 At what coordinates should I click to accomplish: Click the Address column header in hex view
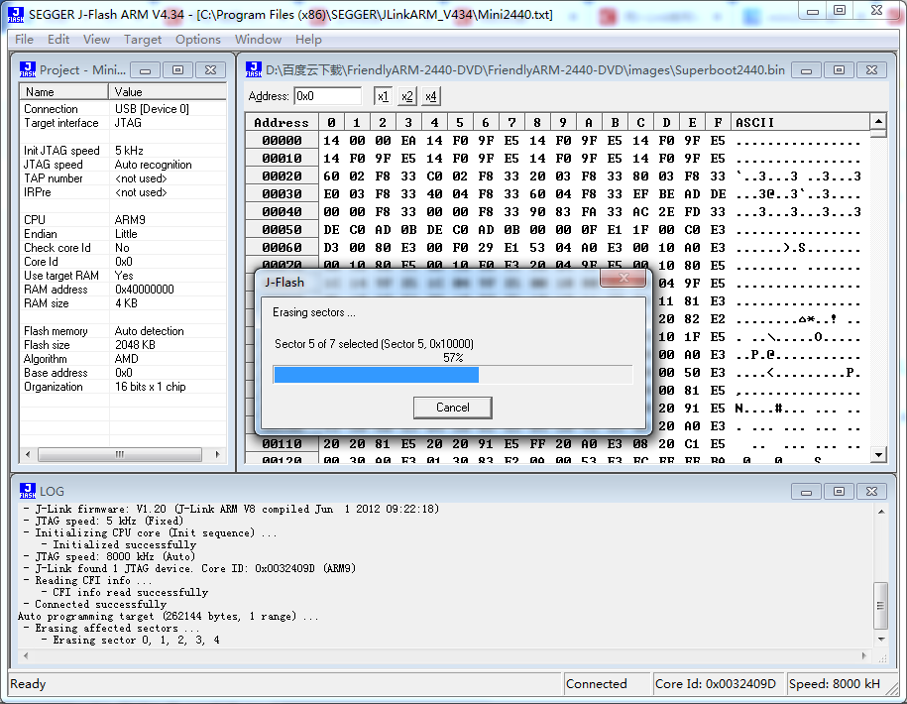coord(282,123)
